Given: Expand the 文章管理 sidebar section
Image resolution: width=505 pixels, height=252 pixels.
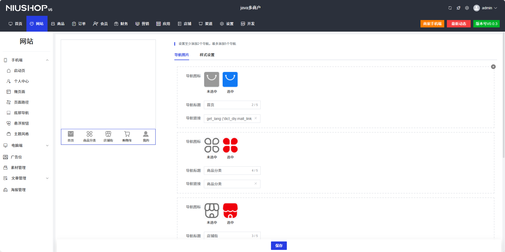Looking at the screenshot, I should [47, 178].
